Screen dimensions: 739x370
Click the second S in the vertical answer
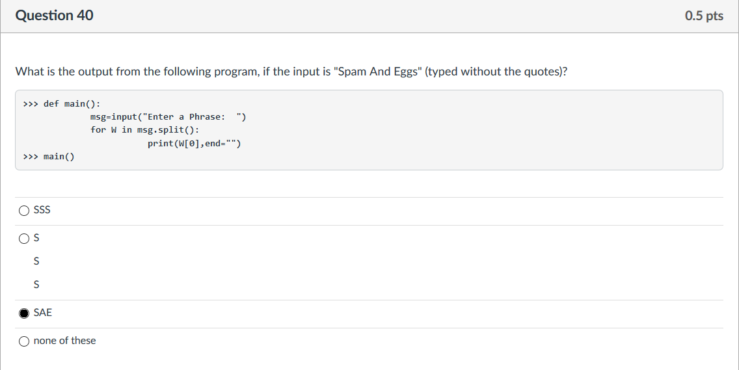36,261
